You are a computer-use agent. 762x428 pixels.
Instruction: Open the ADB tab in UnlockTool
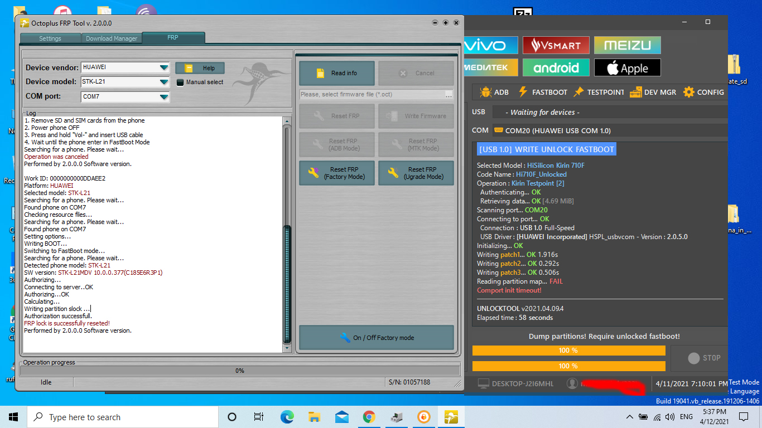494,92
